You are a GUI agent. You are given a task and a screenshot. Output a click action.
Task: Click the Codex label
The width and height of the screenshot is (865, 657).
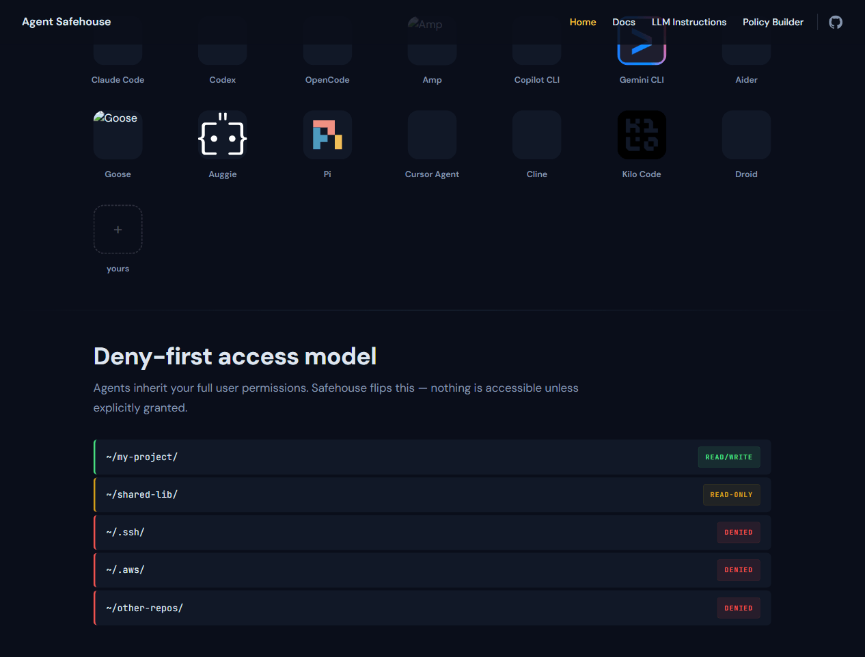(x=223, y=80)
